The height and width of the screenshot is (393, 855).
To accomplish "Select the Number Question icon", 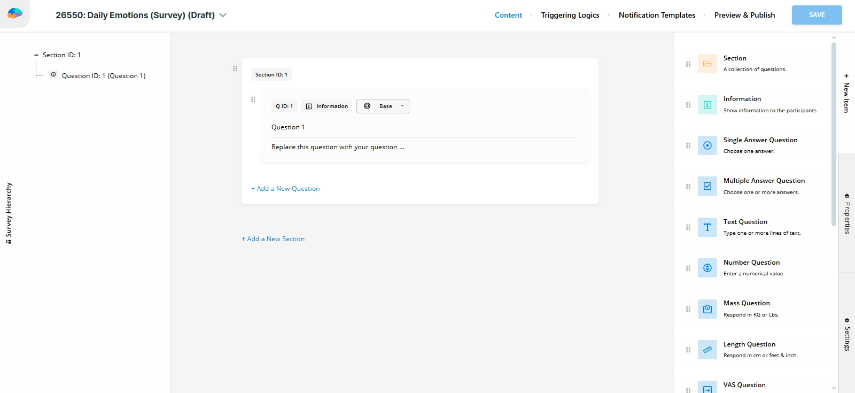I will pyautogui.click(x=707, y=268).
